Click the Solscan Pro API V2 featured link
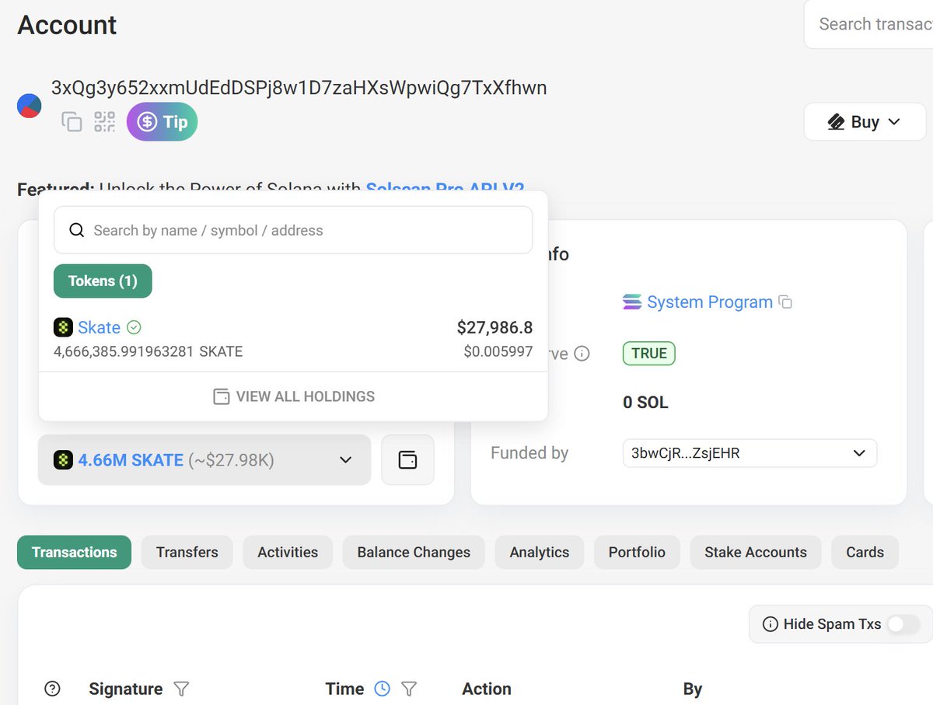 coord(445,189)
